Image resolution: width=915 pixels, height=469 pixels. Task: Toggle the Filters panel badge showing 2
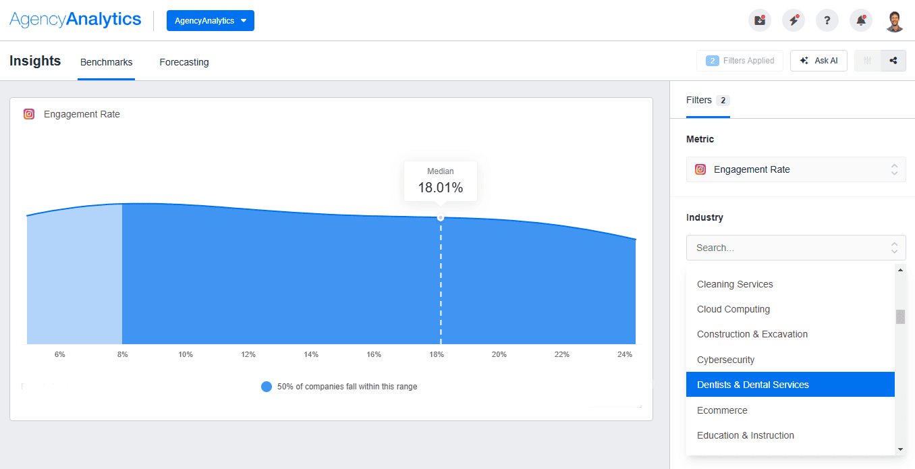[722, 100]
